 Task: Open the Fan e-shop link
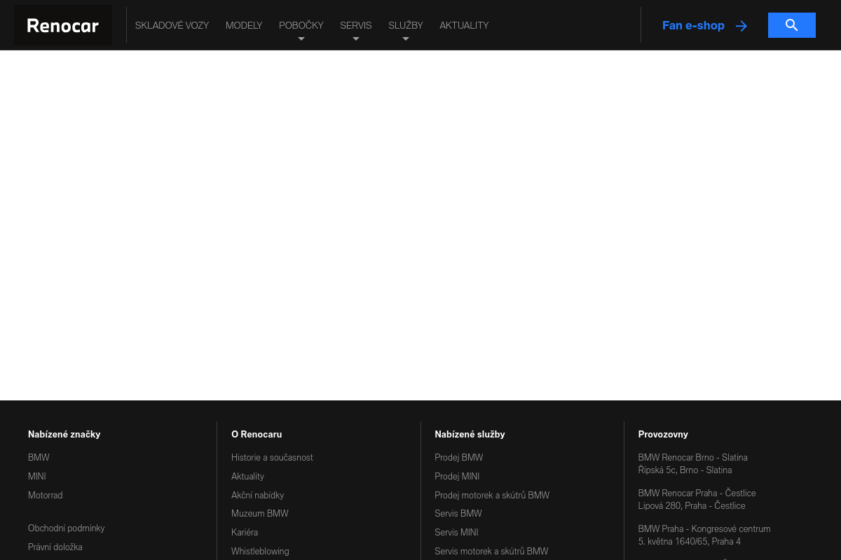coord(693,25)
